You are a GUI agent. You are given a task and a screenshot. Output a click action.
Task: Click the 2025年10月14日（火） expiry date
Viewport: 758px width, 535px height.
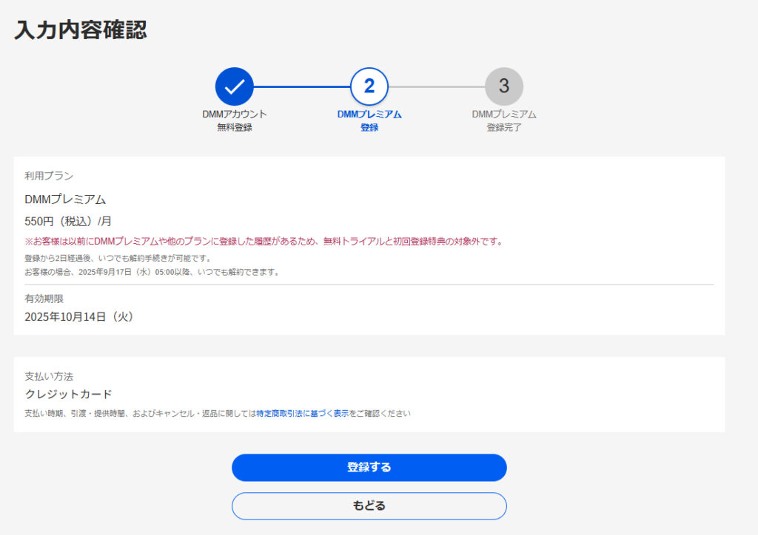[x=80, y=317]
